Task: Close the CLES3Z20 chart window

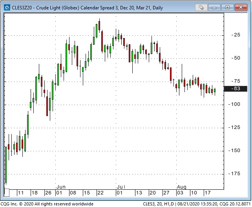Action: (241, 7)
